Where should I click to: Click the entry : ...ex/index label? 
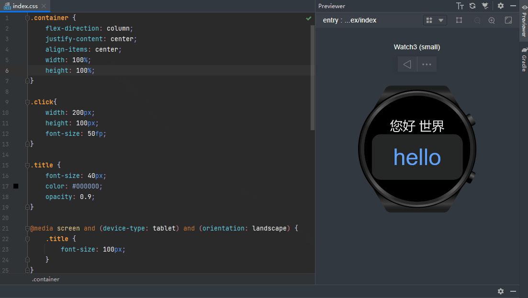tap(349, 20)
